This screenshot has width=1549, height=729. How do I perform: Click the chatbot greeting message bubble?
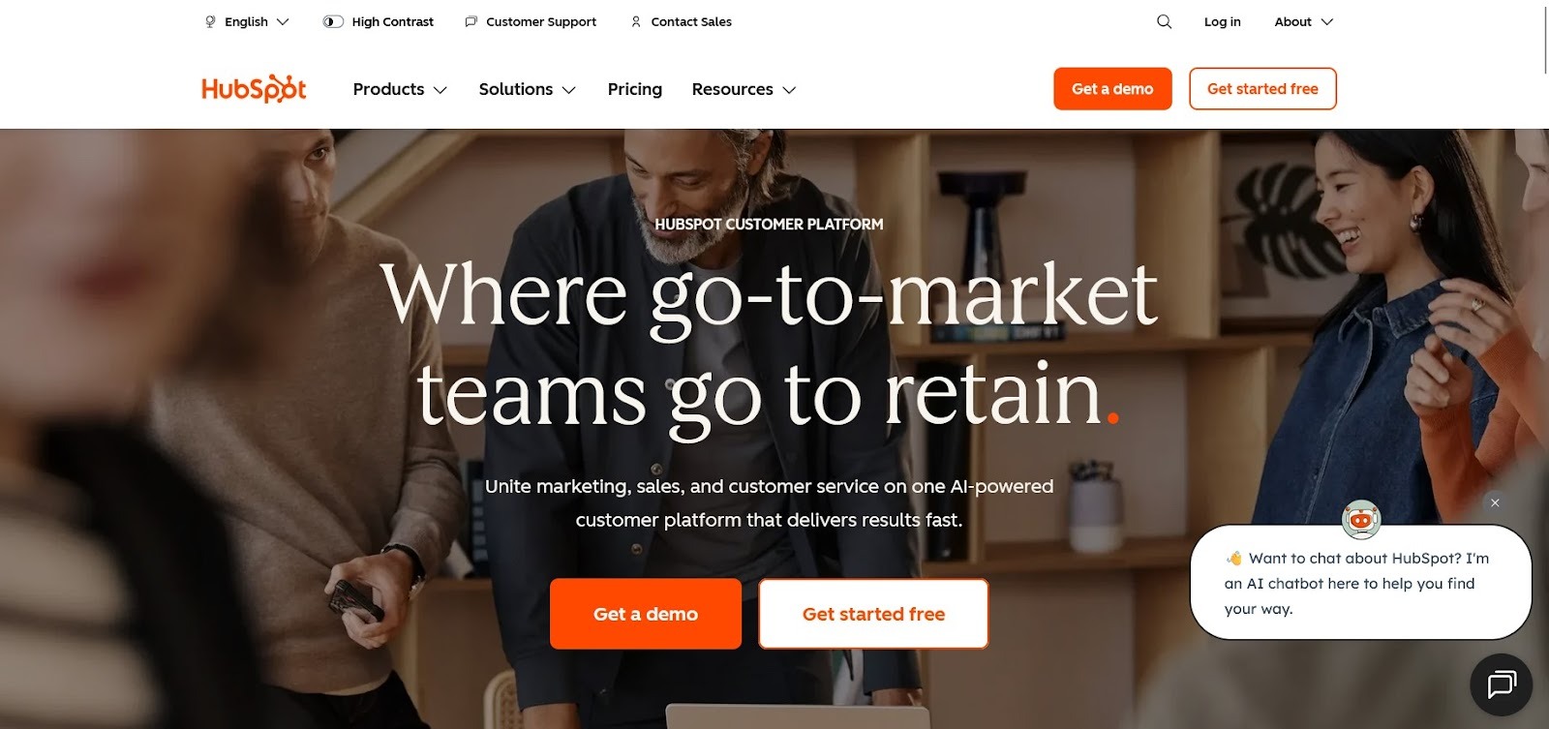[x=1360, y=583]
